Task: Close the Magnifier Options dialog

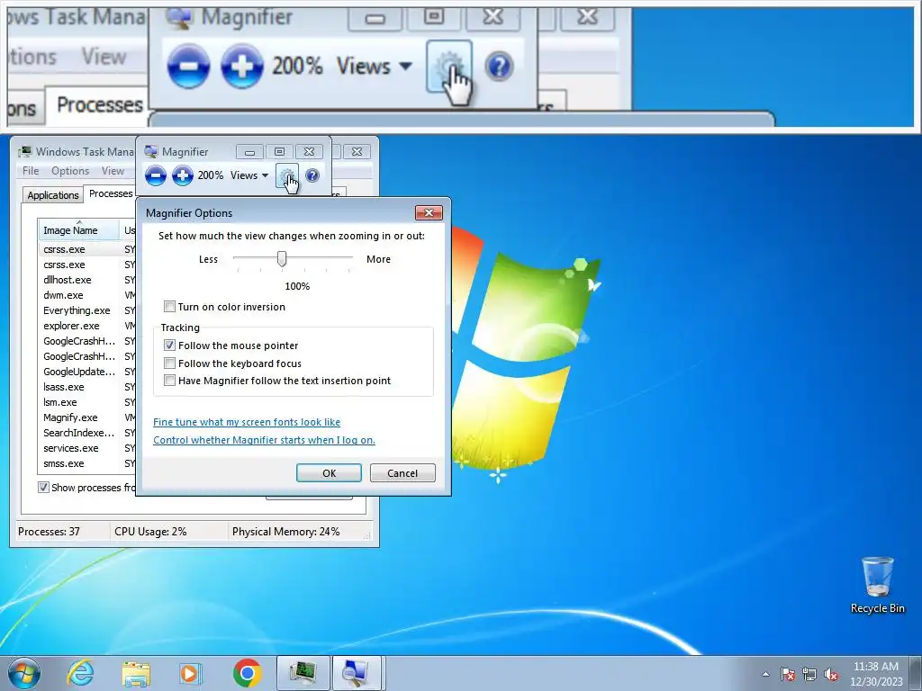Action: [x=429, y=212]
